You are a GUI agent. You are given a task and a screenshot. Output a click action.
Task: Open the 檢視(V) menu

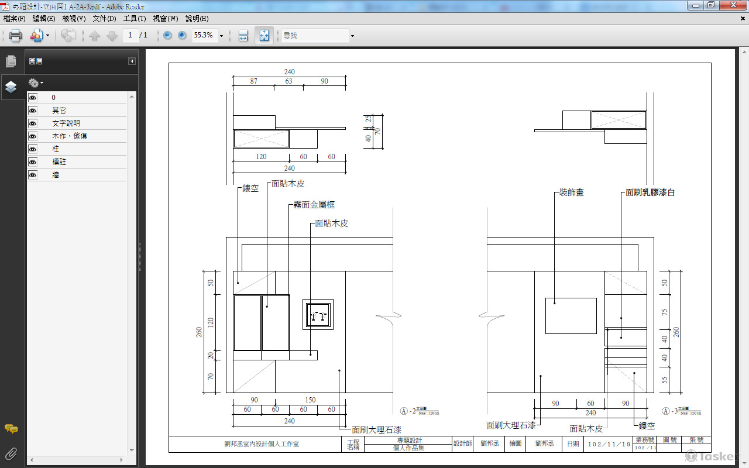[x=74, y=19]
